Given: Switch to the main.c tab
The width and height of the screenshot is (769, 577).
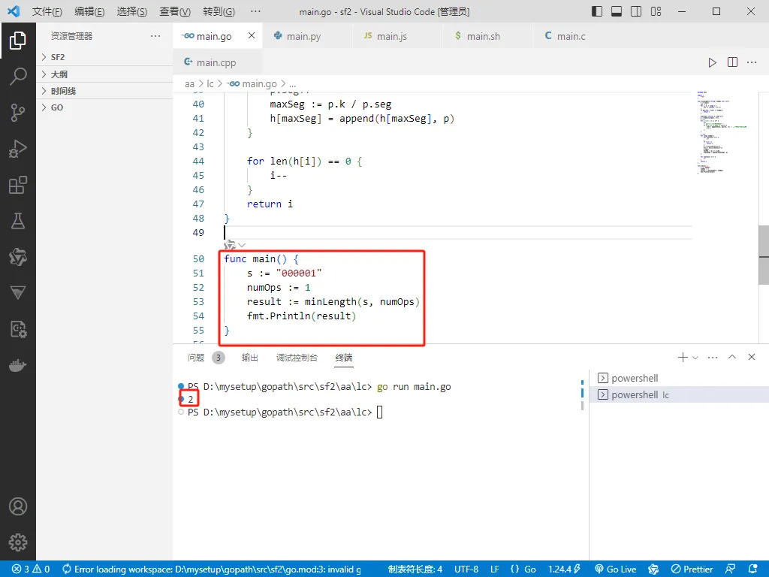Looking at the screenshot, I should 578,36.
